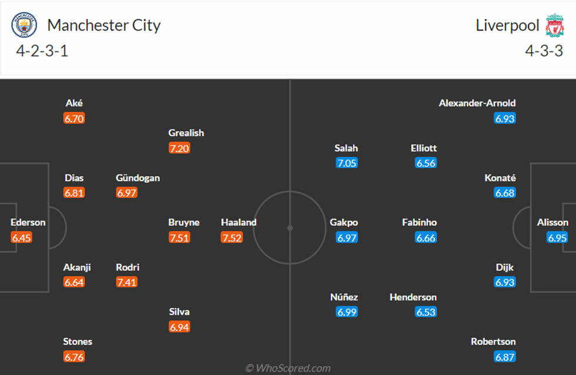
Task: Click Ederson's 6.45 rating badge
Action: coord(22,237)
